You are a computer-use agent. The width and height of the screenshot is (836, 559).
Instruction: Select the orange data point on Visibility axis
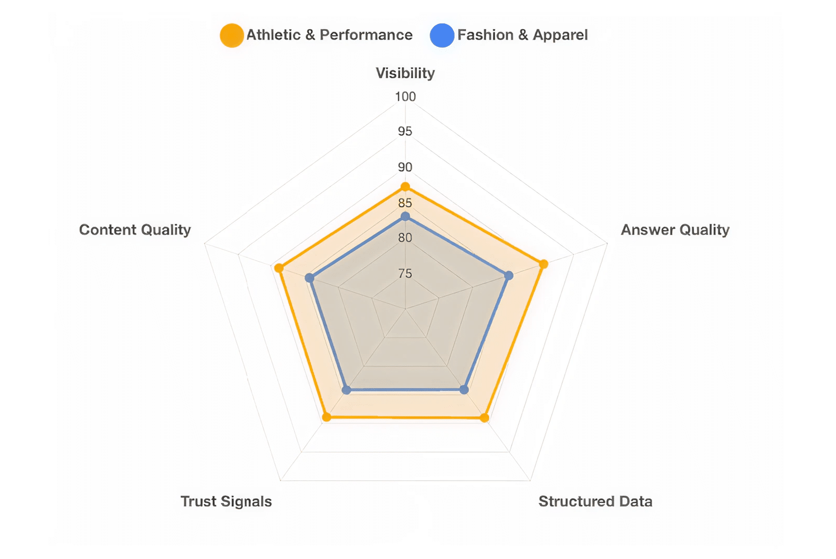pos(405,187)
